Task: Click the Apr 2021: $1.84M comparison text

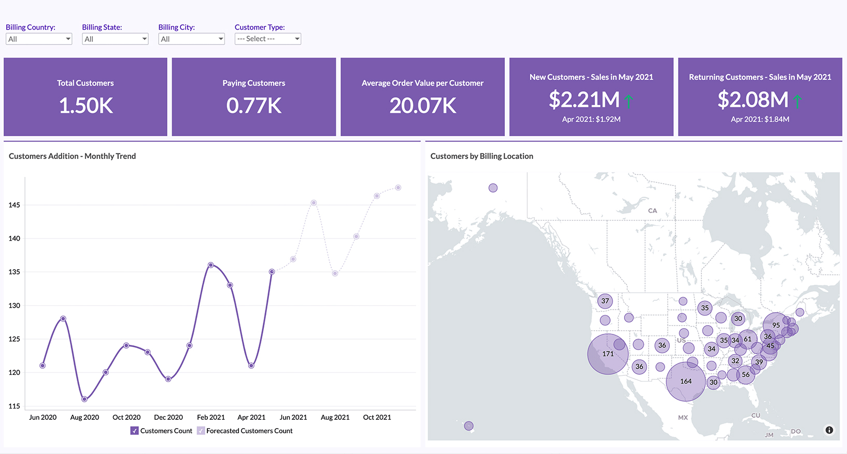Action: pyautogui.click(x=760, y=119)
